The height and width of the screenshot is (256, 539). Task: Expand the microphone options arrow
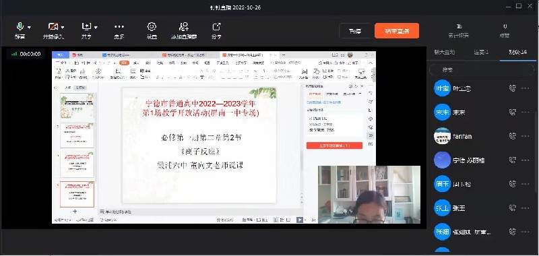[x=29, y=27]
